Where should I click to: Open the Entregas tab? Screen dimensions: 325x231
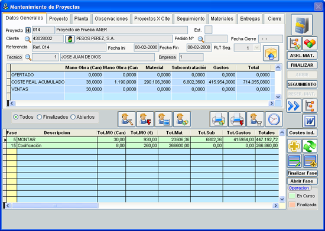(x=250, y=19)
